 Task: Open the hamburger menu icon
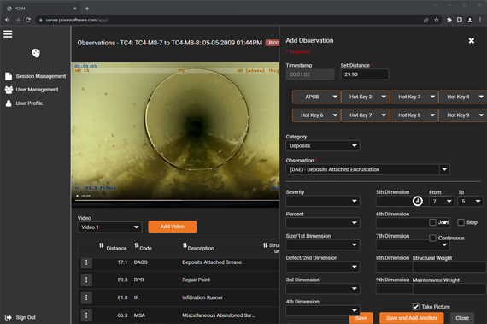tap(8, 34)
